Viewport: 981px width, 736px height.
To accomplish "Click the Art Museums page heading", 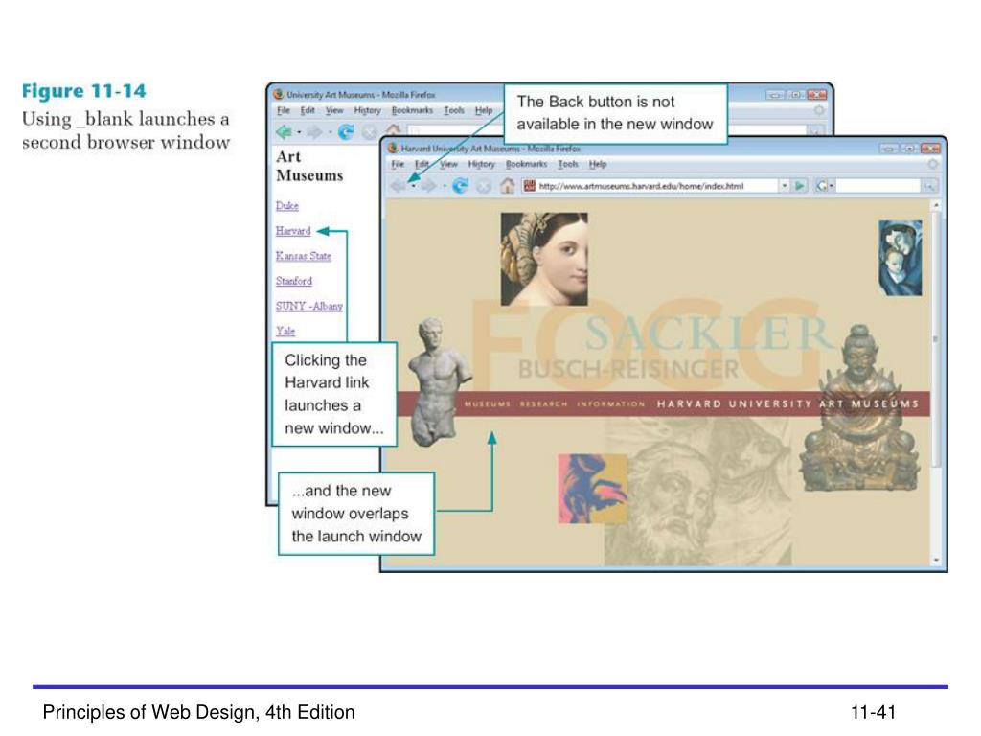I will click(x=309, y=166).
